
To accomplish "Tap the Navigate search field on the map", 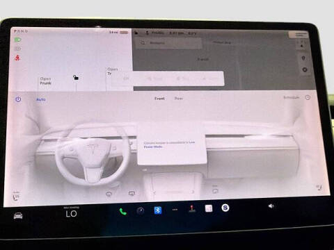I will (168, 43).
